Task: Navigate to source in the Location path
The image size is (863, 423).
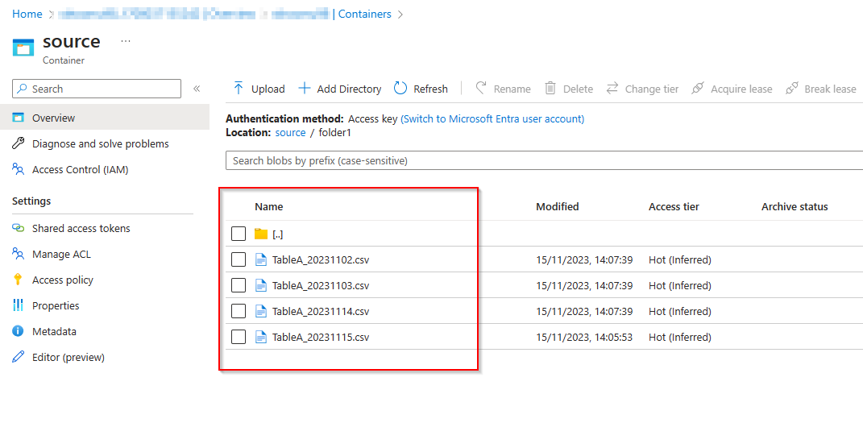Action: coord(290,133)
